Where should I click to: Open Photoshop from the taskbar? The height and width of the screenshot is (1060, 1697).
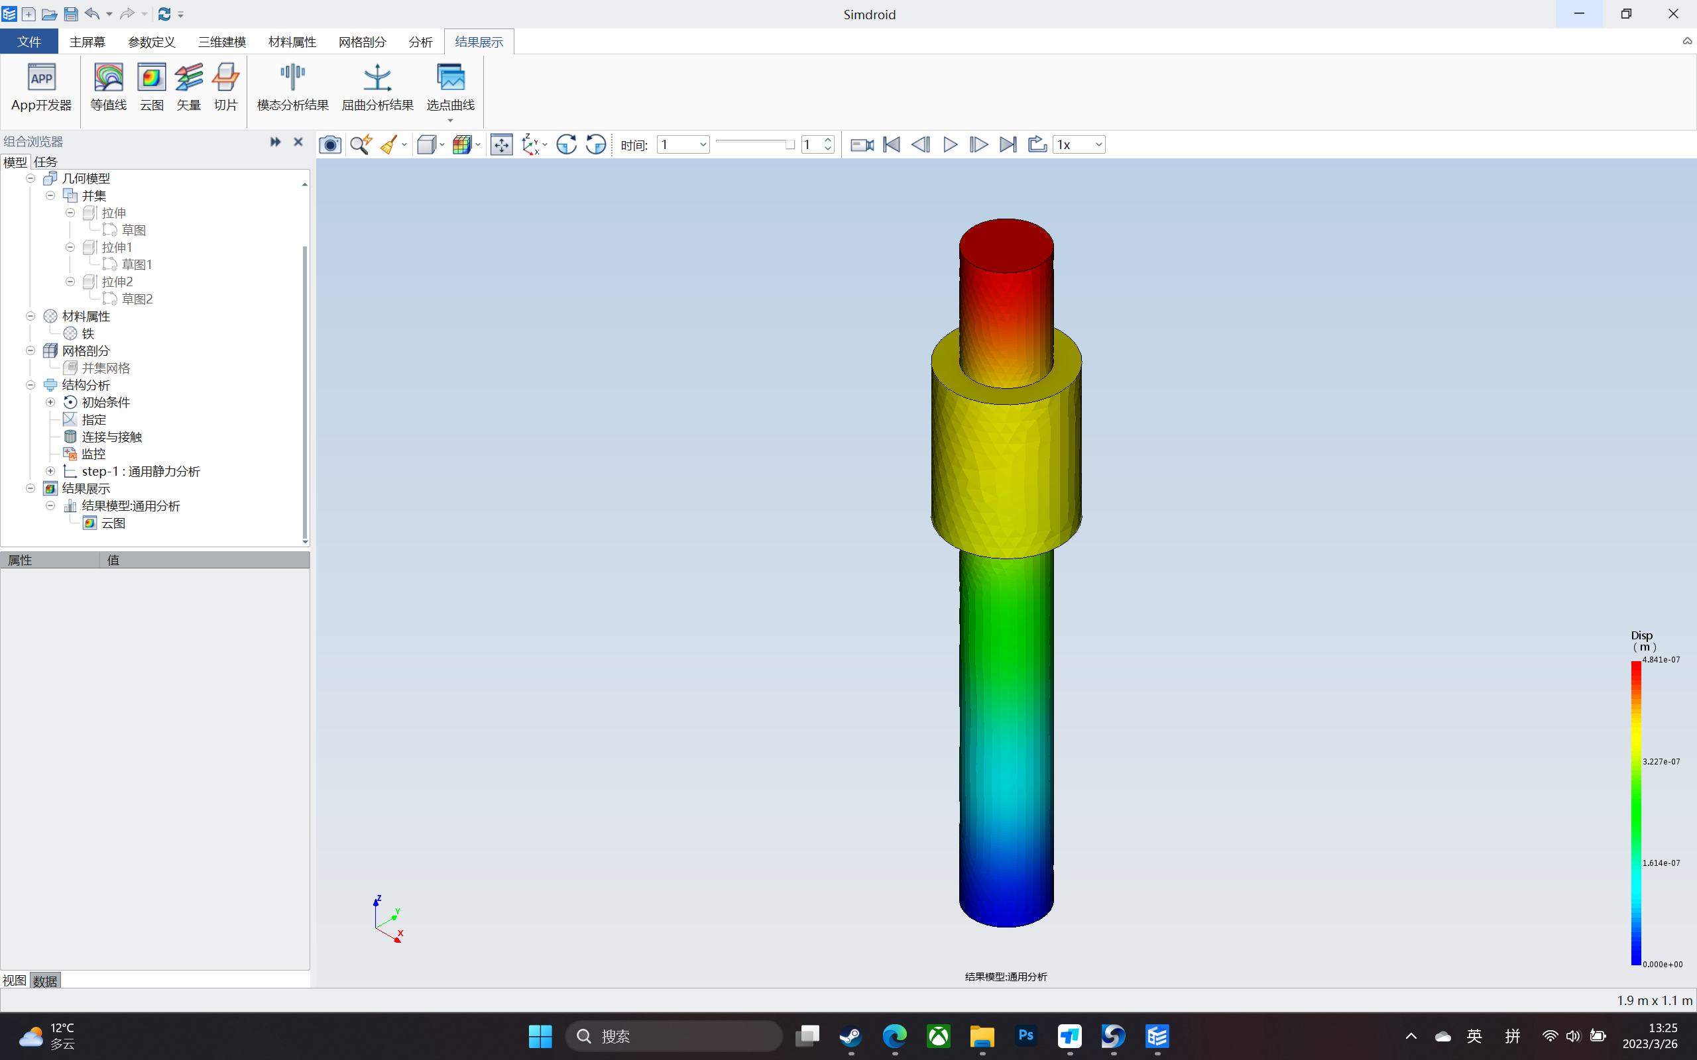coord(1026,1035)
